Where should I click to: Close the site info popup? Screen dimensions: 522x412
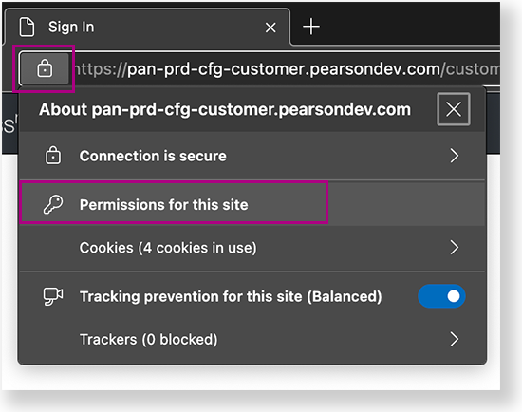[454, 109]
